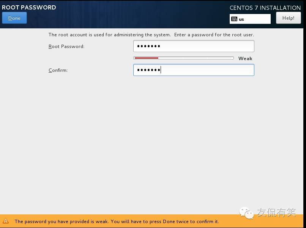Image resolution: width=306 pixels, height=228 pixels.
Task: Click the root account description text
Action: (151, 35)
